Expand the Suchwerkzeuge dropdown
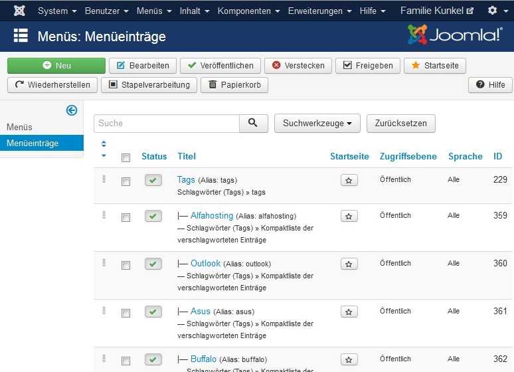The image size is (514, 372). point(317,123)
